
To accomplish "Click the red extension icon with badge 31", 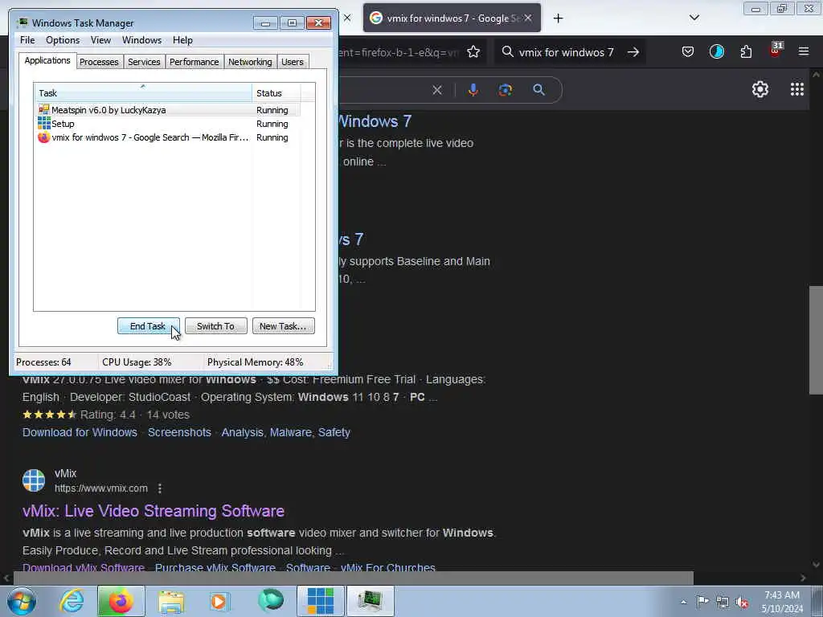I will (776, 51).
